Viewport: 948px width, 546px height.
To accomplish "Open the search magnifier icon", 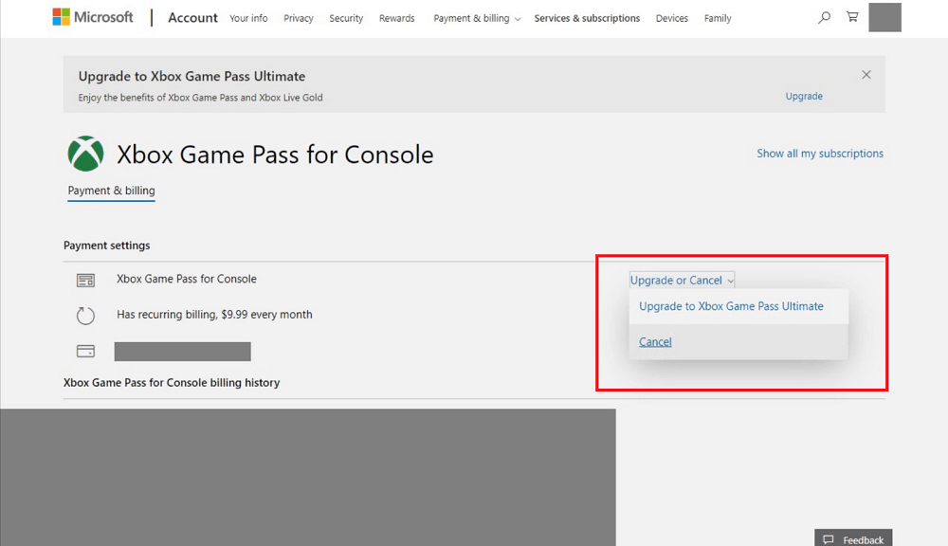I will pyautogui.click(x=824, y=17).
